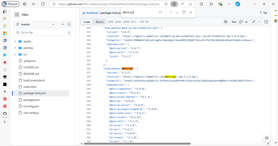The width and height of the screenshot is (278, 146).
Task: Click the find-on-page text field
Action: coord(139,12)
